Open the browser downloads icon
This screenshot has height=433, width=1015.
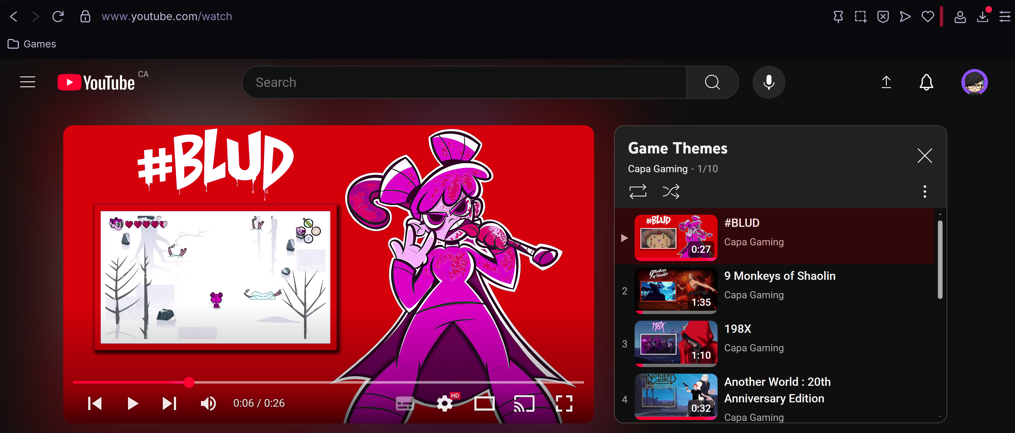tap(983, 17)
